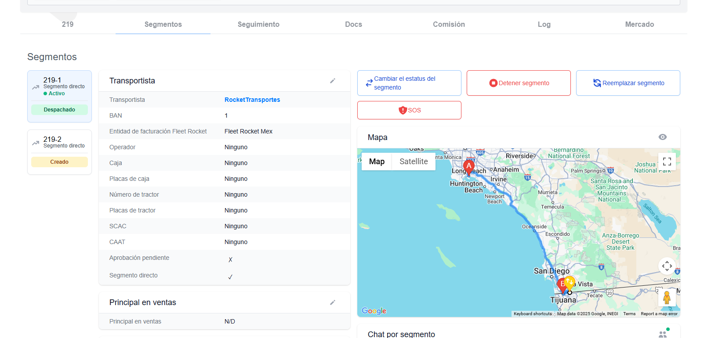Click the Despachado status badge

tap(59, 110)
